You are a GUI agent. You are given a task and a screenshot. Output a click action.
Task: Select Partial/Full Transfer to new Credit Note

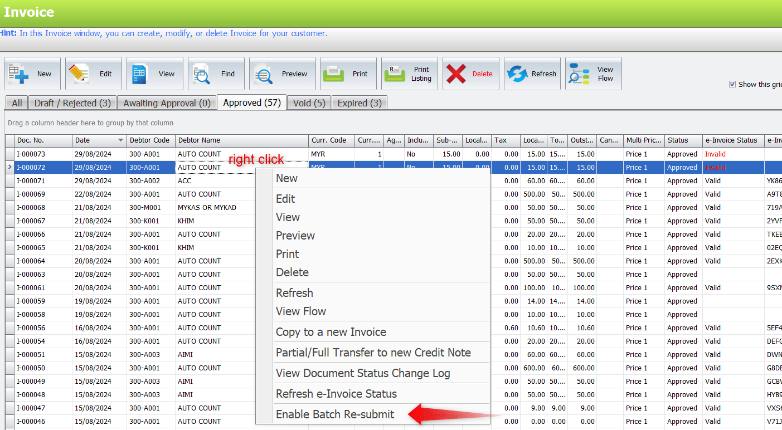(373, 353)
